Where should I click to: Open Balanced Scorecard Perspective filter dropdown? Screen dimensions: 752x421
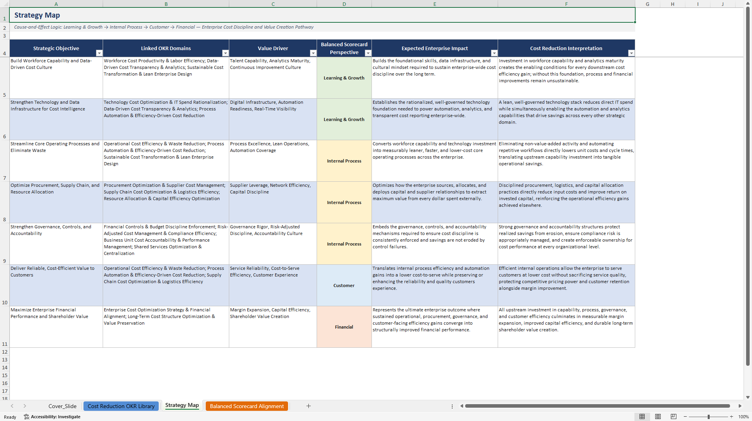point(368,53)
